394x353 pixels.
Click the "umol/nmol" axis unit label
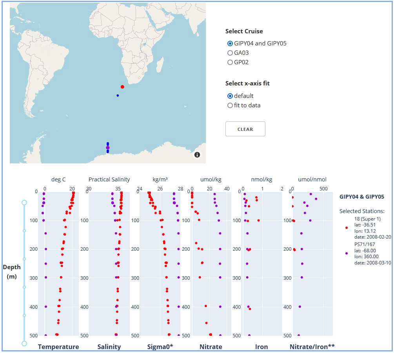coord(312,179)
